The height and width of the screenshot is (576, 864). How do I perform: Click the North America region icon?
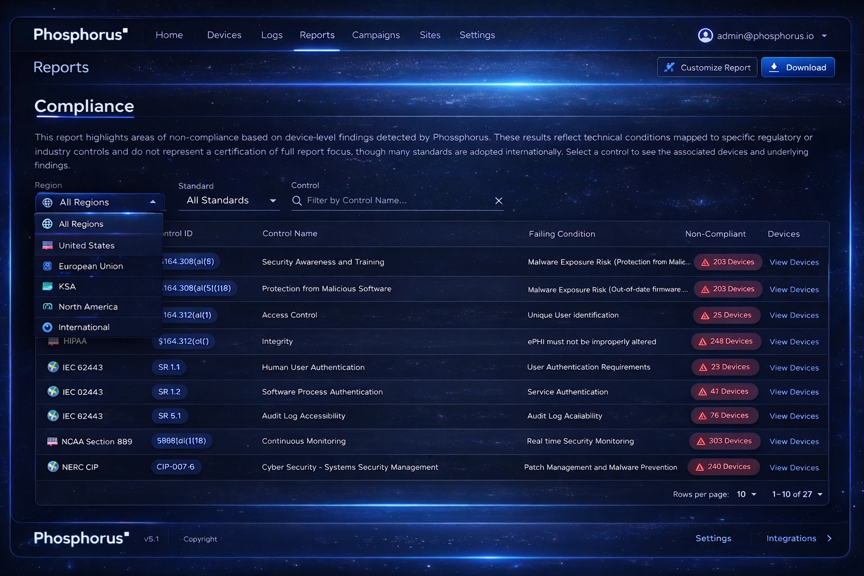[x=47, y=307]
